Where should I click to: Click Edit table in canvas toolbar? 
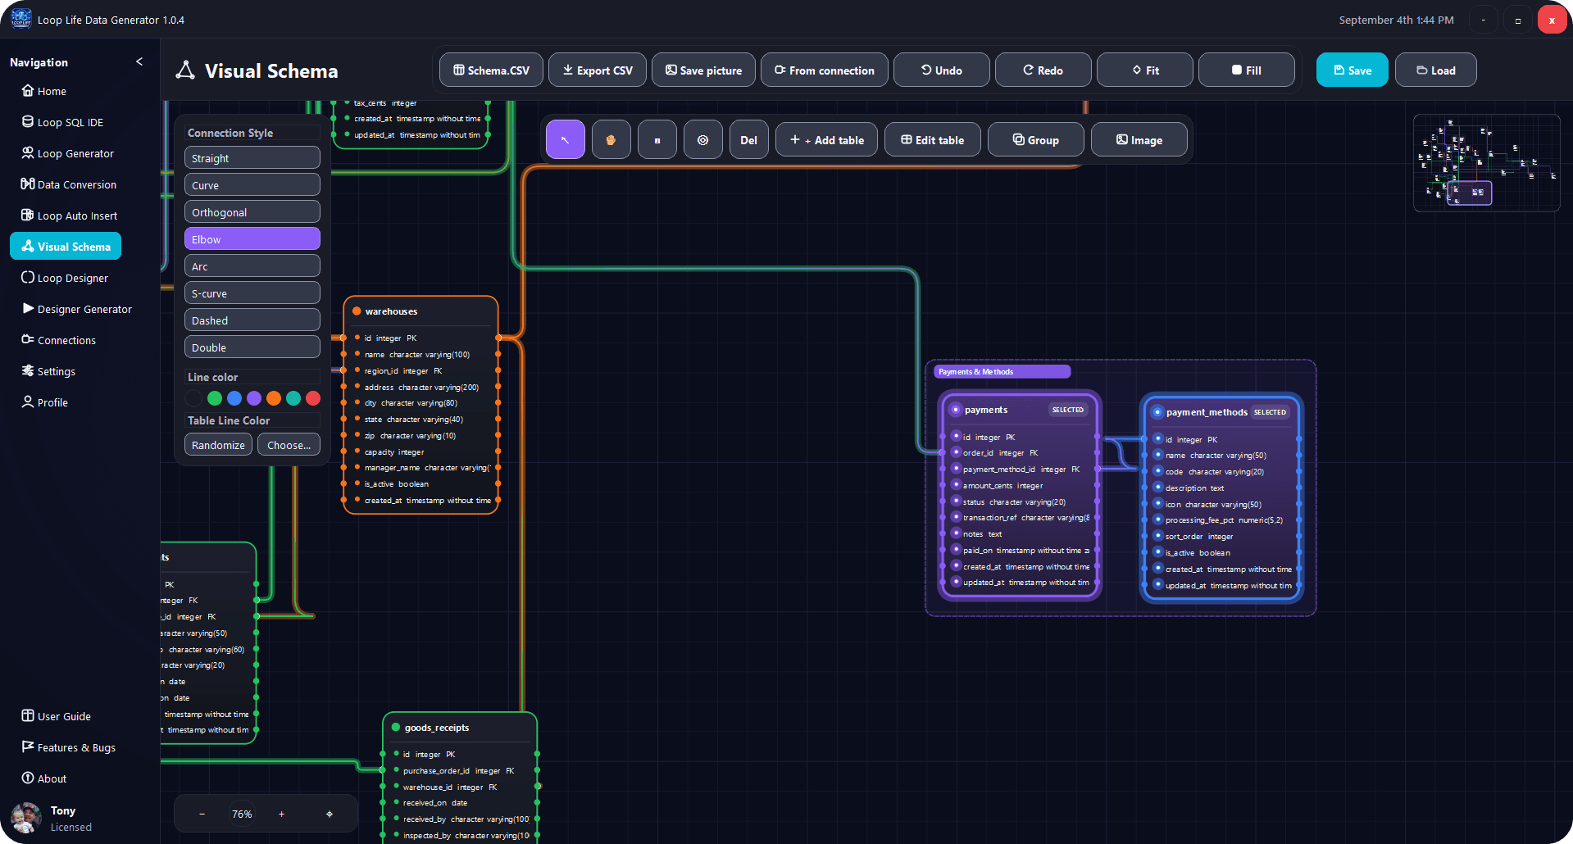pyautogui.click(x=932, y=139)
